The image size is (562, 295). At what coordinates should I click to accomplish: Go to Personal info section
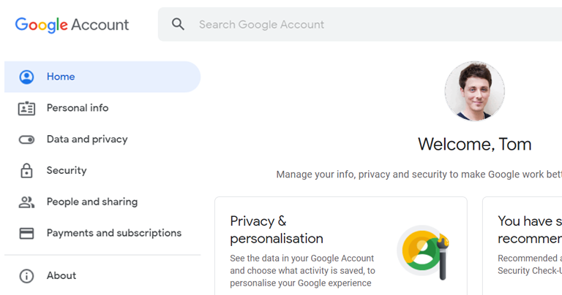point(102,108)
